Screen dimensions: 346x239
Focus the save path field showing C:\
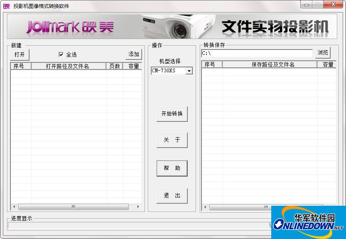(x=257, y=53)
